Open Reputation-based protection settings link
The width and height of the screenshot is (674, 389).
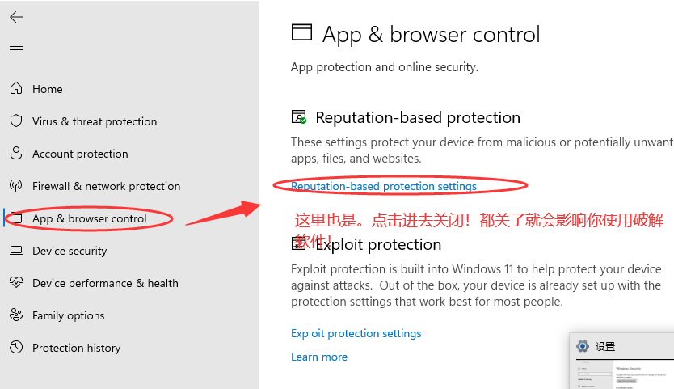383,186
